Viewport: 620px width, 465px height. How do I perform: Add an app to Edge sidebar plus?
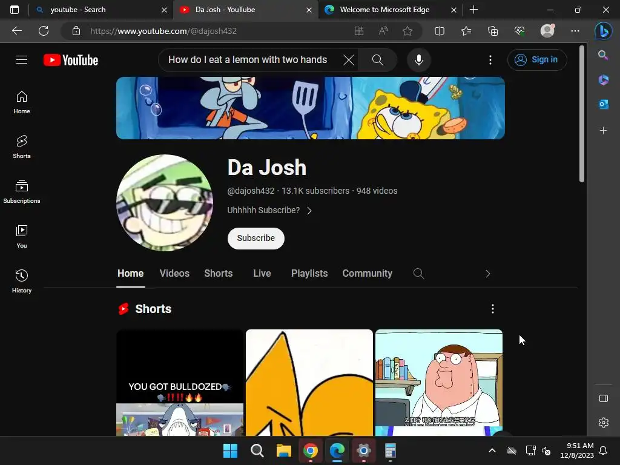point(604,131)
